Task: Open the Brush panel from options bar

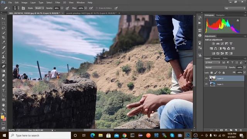Action: click(x=23, y=8)
